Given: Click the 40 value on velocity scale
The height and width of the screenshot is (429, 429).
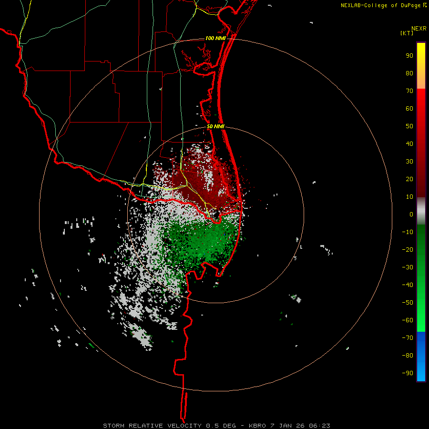Looking at the screenshot, I should click(x=409, y=144).
